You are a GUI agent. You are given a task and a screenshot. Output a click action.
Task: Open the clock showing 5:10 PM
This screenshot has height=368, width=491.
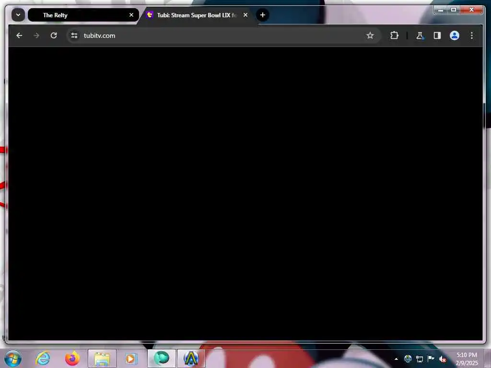(467, 359)
